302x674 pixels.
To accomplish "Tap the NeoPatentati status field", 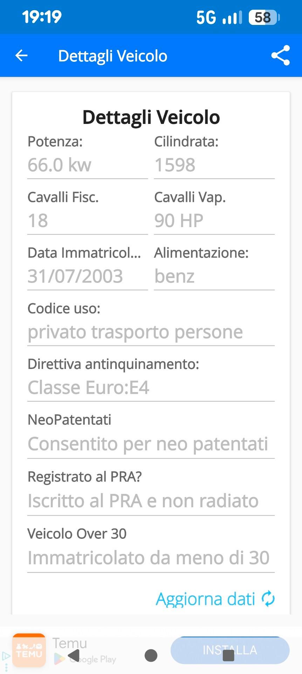I will (151, 444).
